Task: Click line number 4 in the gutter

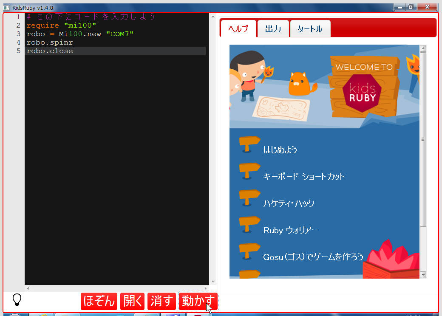Action: [18, 42]
